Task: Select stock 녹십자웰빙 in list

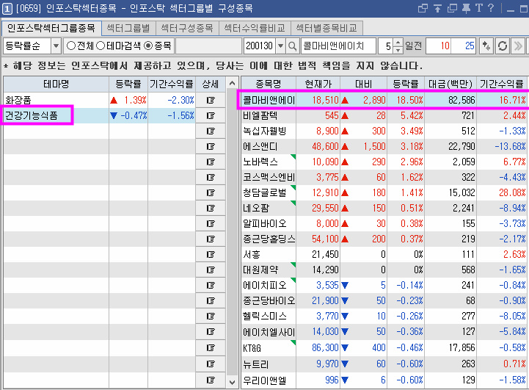Action: click(384, 131)
